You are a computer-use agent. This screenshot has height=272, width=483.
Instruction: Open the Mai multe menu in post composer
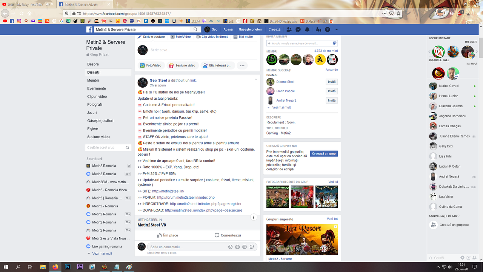tap(243, 37)
